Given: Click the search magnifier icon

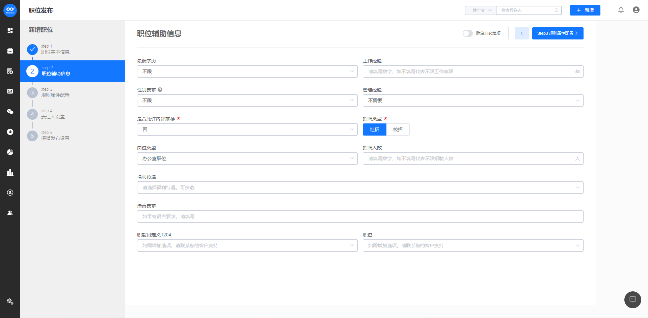Looking at the screenshot, I should [557, 10].
